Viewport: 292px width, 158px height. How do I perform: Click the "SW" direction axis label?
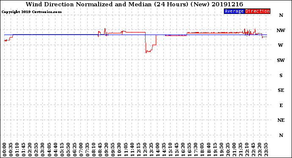pyautogui.click(x=281, y=60)
